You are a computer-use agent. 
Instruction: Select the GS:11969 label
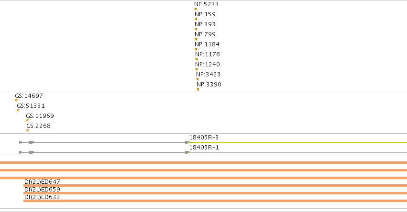coord(40,116)
